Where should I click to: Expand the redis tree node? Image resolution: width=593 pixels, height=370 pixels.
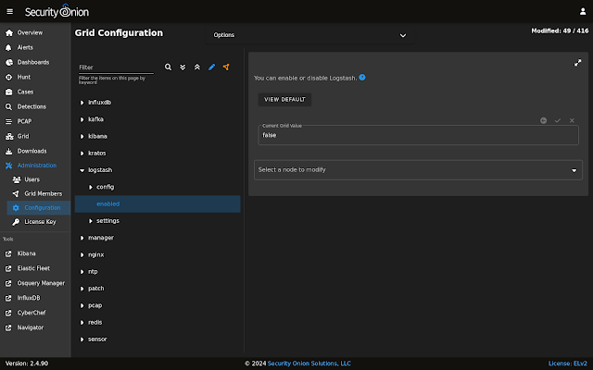tap(82, 323)
